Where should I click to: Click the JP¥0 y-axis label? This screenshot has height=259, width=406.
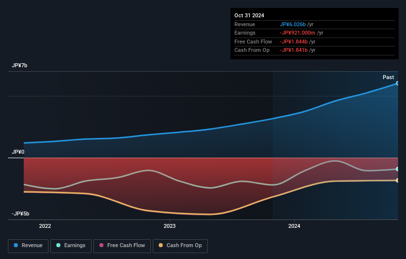click(18, 152)
